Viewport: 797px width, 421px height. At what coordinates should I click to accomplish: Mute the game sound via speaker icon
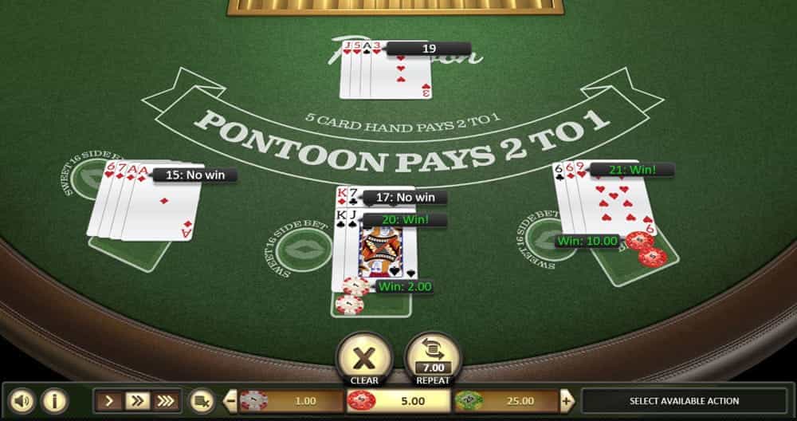click(x=22, y=401)
